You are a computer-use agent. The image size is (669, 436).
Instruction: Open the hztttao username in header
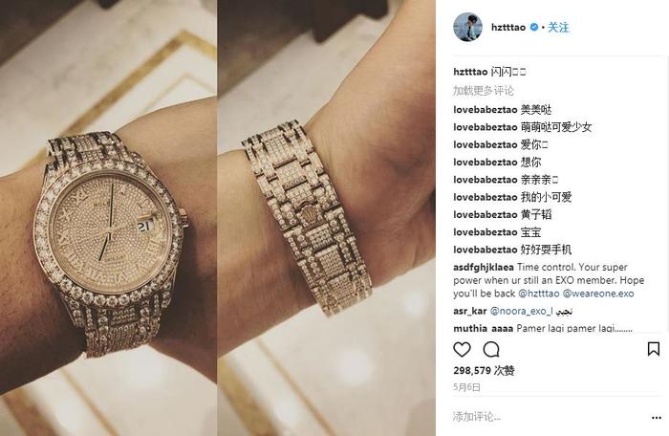(508, 28)
